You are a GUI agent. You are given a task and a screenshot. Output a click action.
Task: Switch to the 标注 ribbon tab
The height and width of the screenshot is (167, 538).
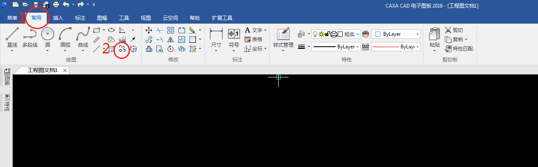pyautogui.click(x=80, y=18)
